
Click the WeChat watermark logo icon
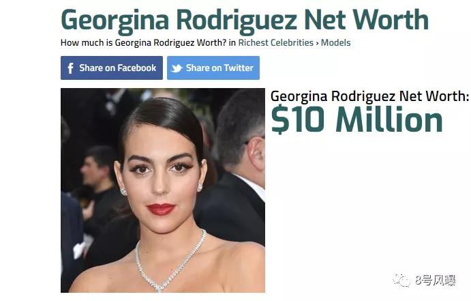point(401,281)
